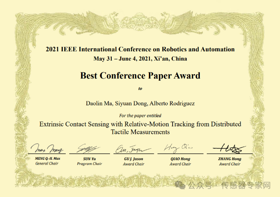Click the General Chair label
Image resolution: width=280 pixels, height=197 pixels.
point(47,164)
